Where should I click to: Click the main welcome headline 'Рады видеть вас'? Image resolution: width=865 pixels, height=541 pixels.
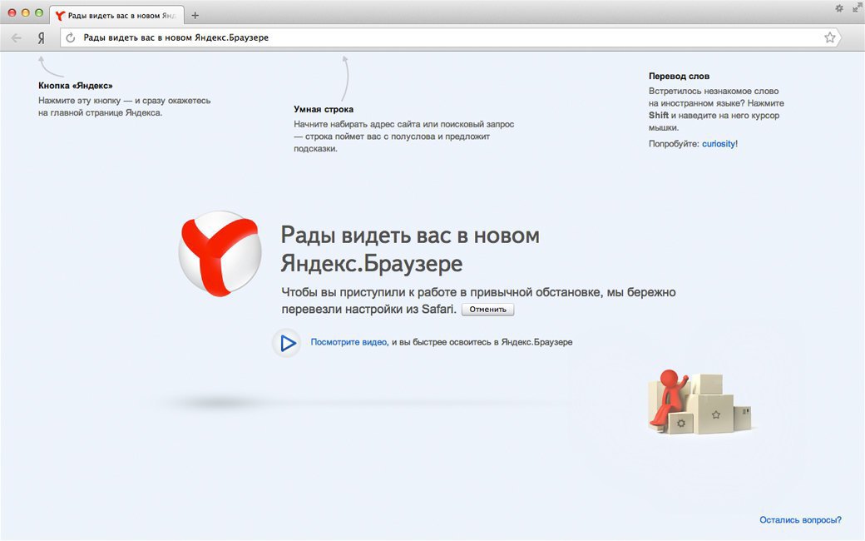410,249
